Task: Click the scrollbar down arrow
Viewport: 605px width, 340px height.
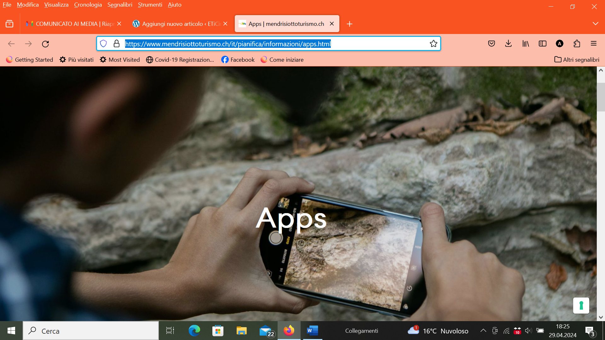Action: click(601, 317)
